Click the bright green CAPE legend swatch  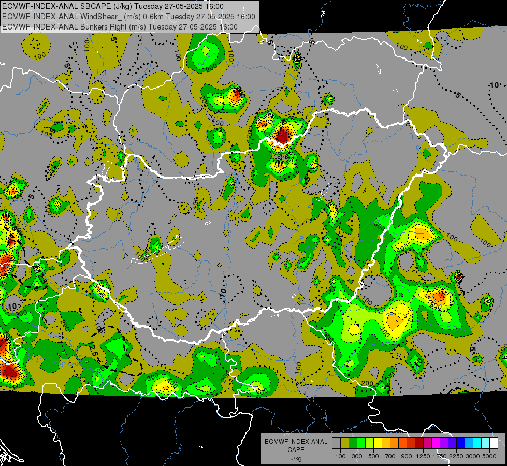(361, 443)
